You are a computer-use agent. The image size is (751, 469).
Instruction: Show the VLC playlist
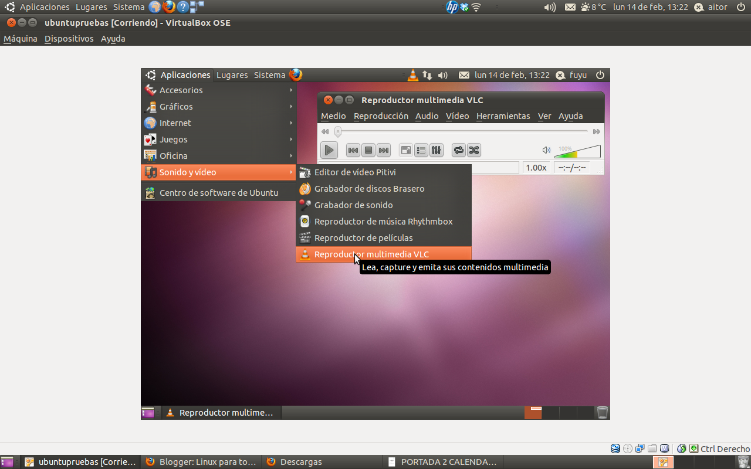[x=421, y=150]
